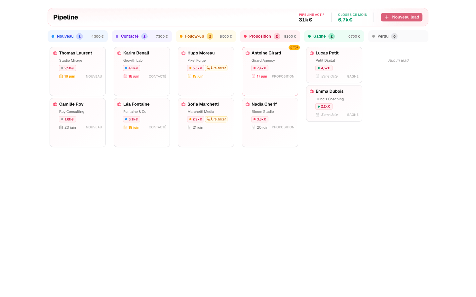Image resolution: width=476 pixels, height=297 pixels.
Task: Click calendar icon on Hugo Moreau card
Action: (189, 76)
